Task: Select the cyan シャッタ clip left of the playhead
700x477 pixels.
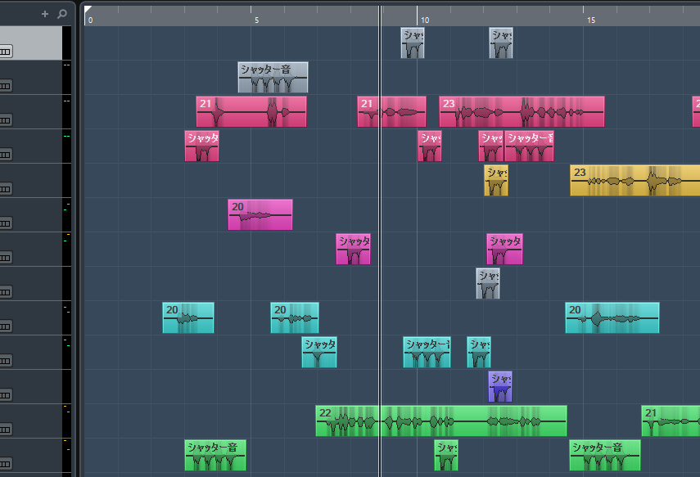Action: click(x=319, y=352)
